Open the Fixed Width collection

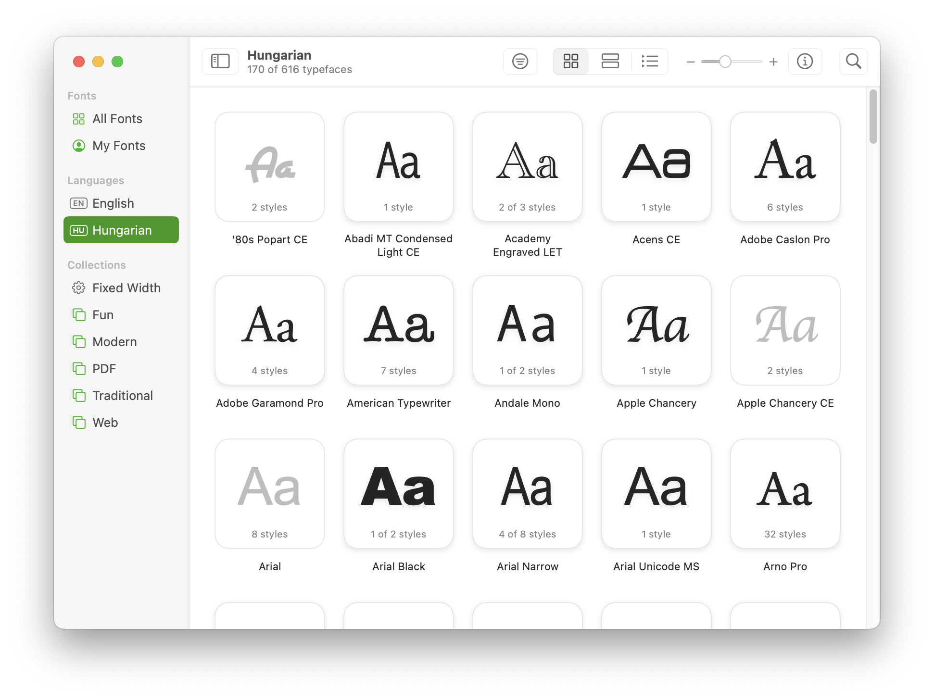[121, 288]
